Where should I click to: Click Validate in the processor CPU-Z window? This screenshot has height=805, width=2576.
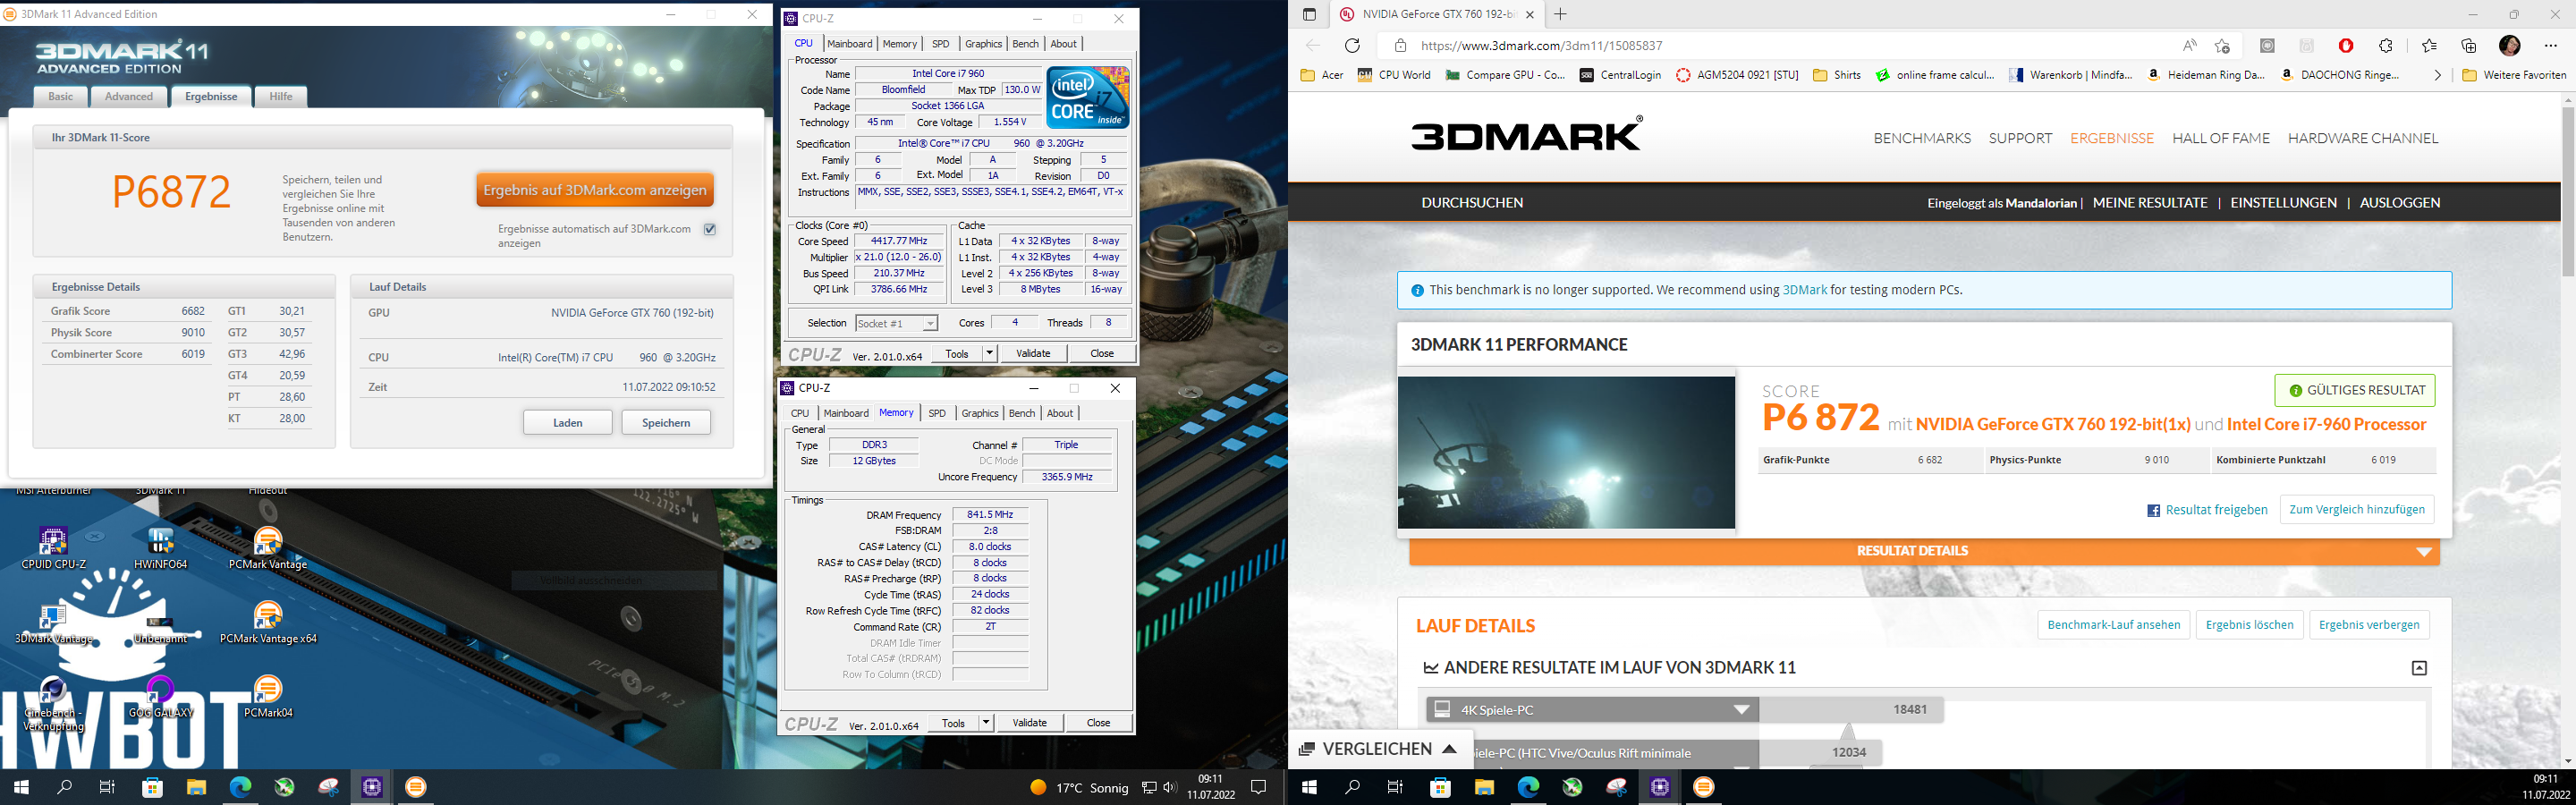[x=1033, y=353]
